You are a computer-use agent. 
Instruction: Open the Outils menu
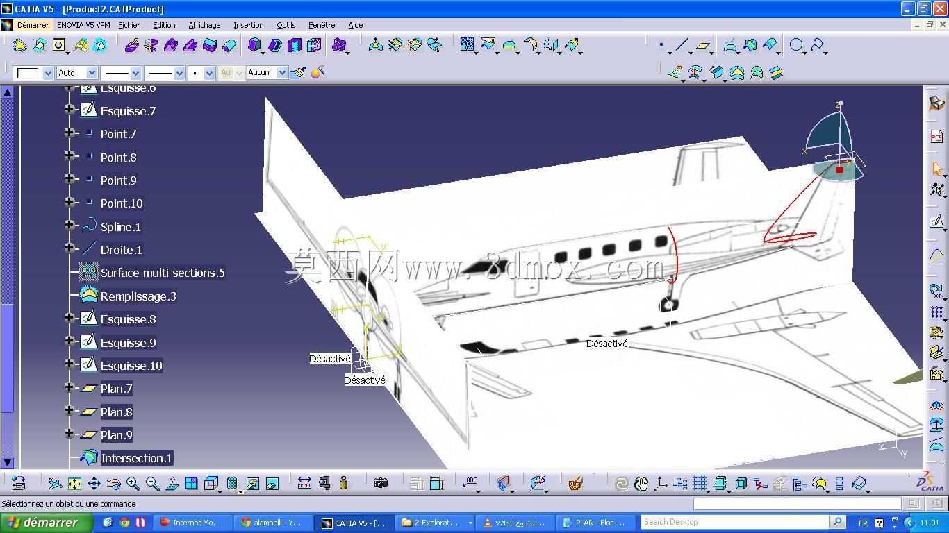pyautogui.click(x=286, y=25)
